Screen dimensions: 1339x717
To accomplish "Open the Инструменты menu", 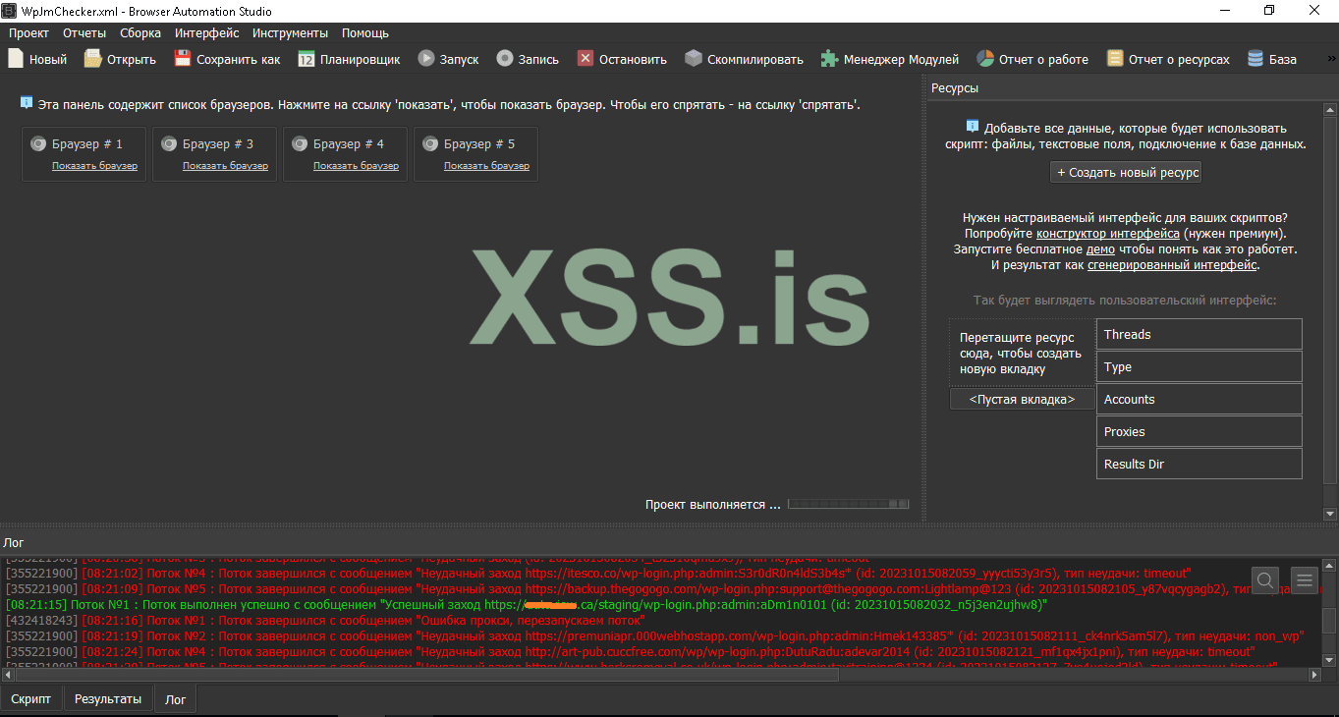I will point(290,32).
